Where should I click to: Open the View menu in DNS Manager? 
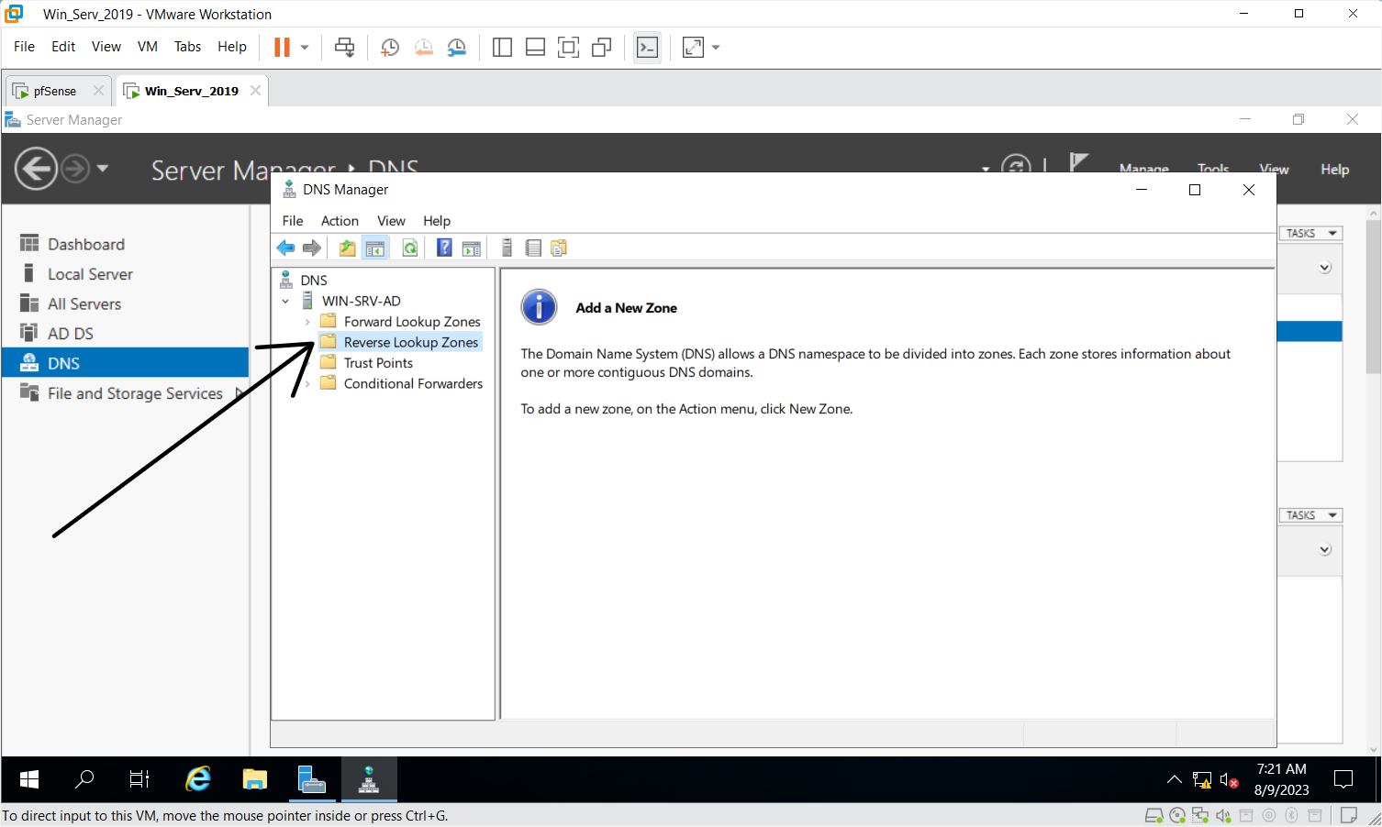(x=391, y=221)
